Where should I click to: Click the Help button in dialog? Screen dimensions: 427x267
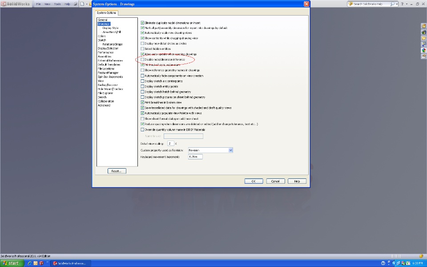297,181
